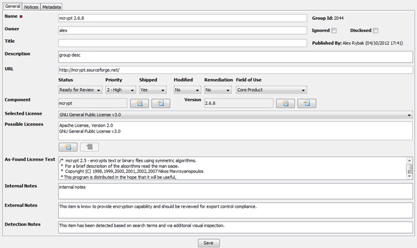
Task: Click the second icon button next to Component field
Action: tap(160, 103)
